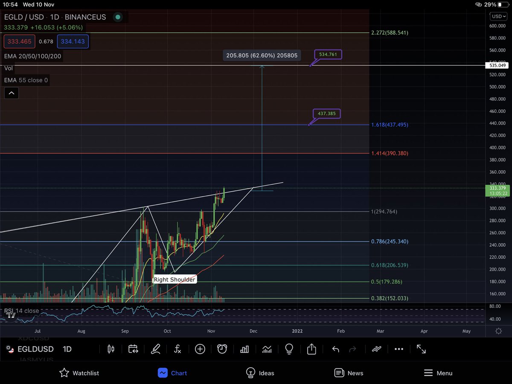The width and height of the screenshot is (512, 384).
Task: Tap the 437.385 price label callout
Action: click(326, 114)
